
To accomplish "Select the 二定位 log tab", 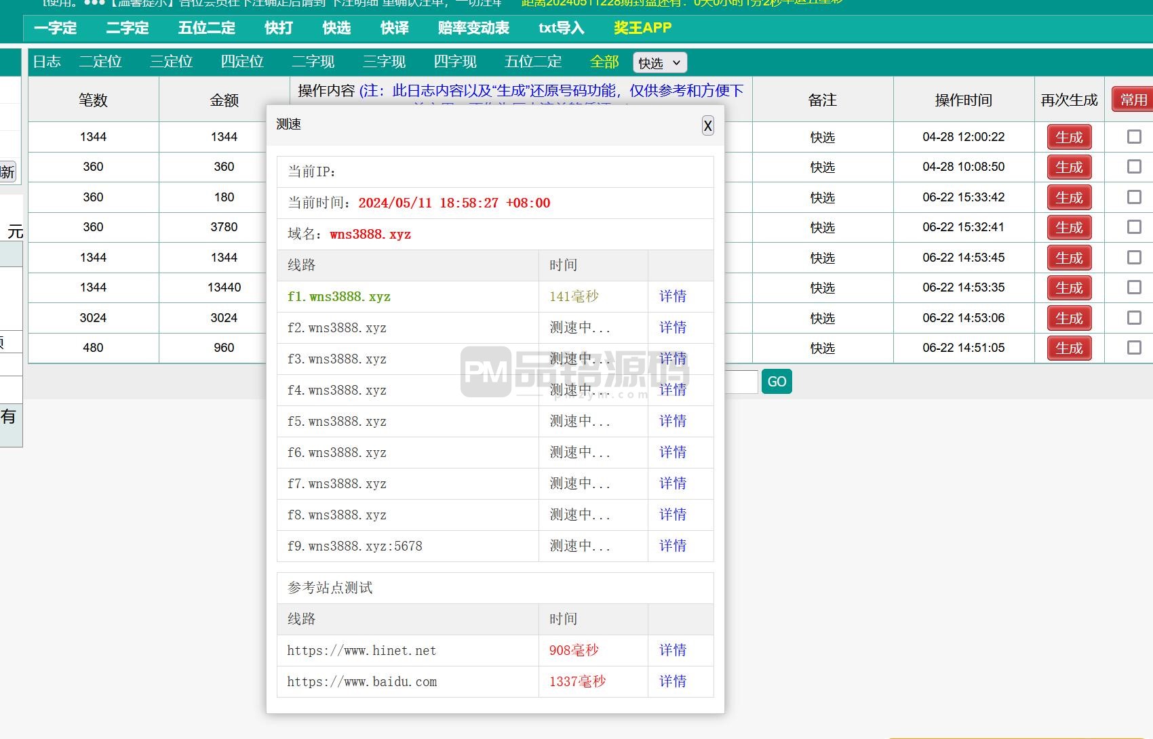I will [x=100, y=62].
